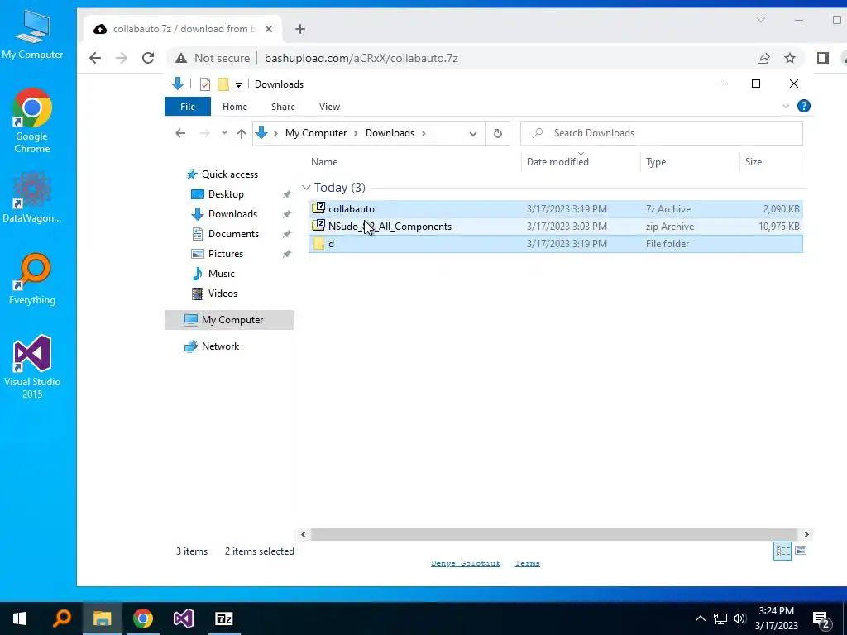Open the notification center icon
This screenshot has width=847, height=635.
click(x=821, y=620)
